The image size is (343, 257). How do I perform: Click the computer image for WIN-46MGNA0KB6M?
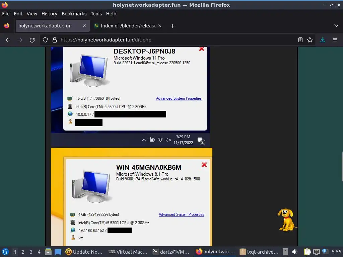pyautogui.click(x=92, y=186)
